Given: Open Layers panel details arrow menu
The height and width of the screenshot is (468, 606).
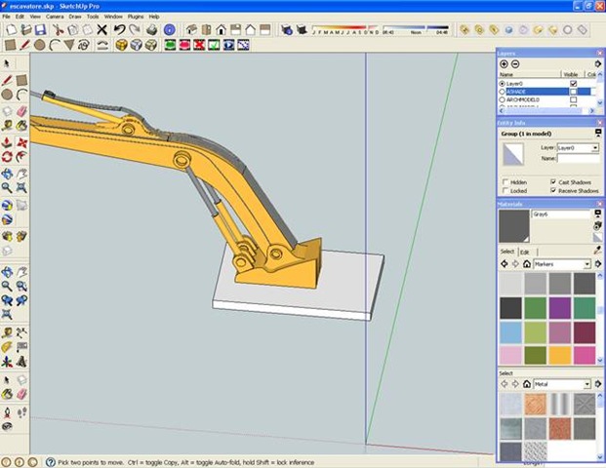Looking at the screenshot, I should [x=598, y=64].
